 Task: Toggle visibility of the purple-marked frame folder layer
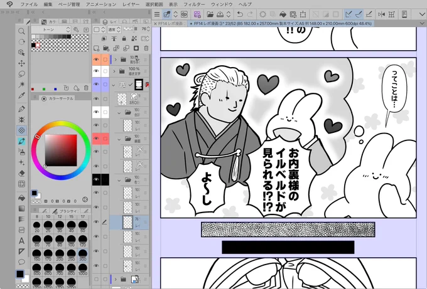[x=96, y=84]
